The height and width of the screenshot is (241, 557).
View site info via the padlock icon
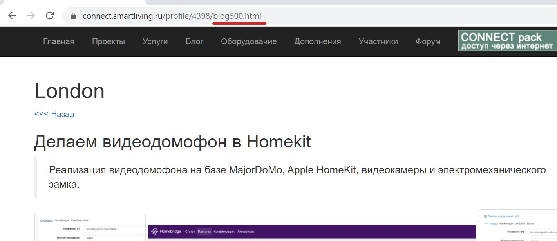click(72, 16)
